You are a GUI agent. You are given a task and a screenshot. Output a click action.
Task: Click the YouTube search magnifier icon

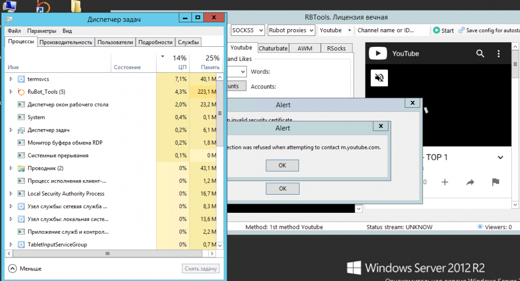[480, 54]
